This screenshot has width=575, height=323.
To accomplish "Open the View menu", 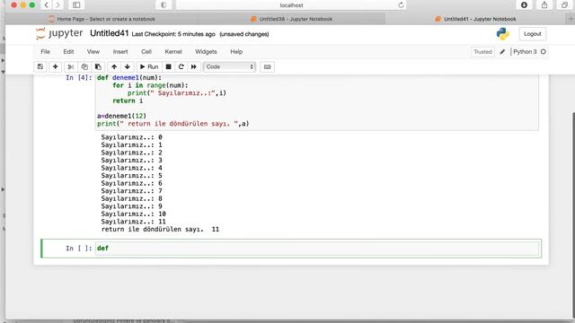I will [93, 52].
